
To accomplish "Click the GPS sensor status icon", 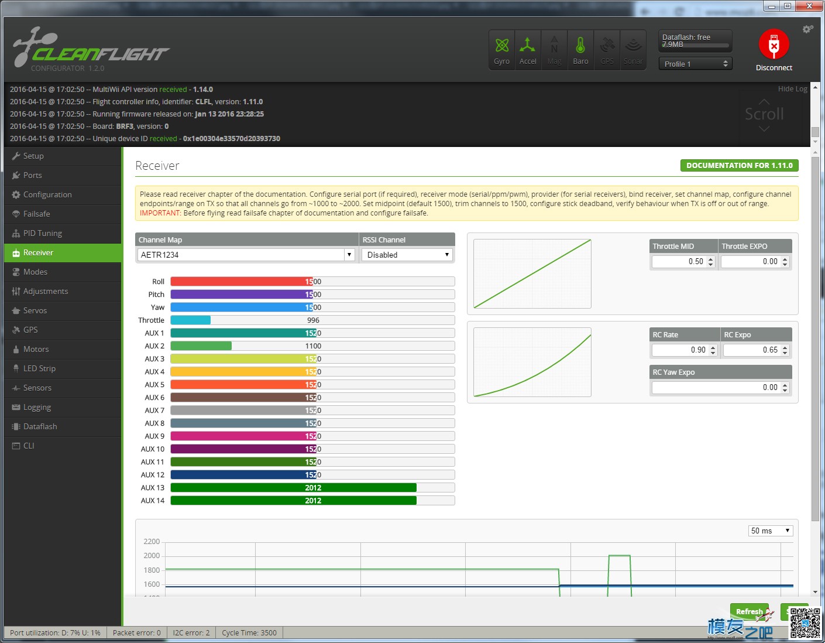I will pyautogui.click(x=607, y=50).
